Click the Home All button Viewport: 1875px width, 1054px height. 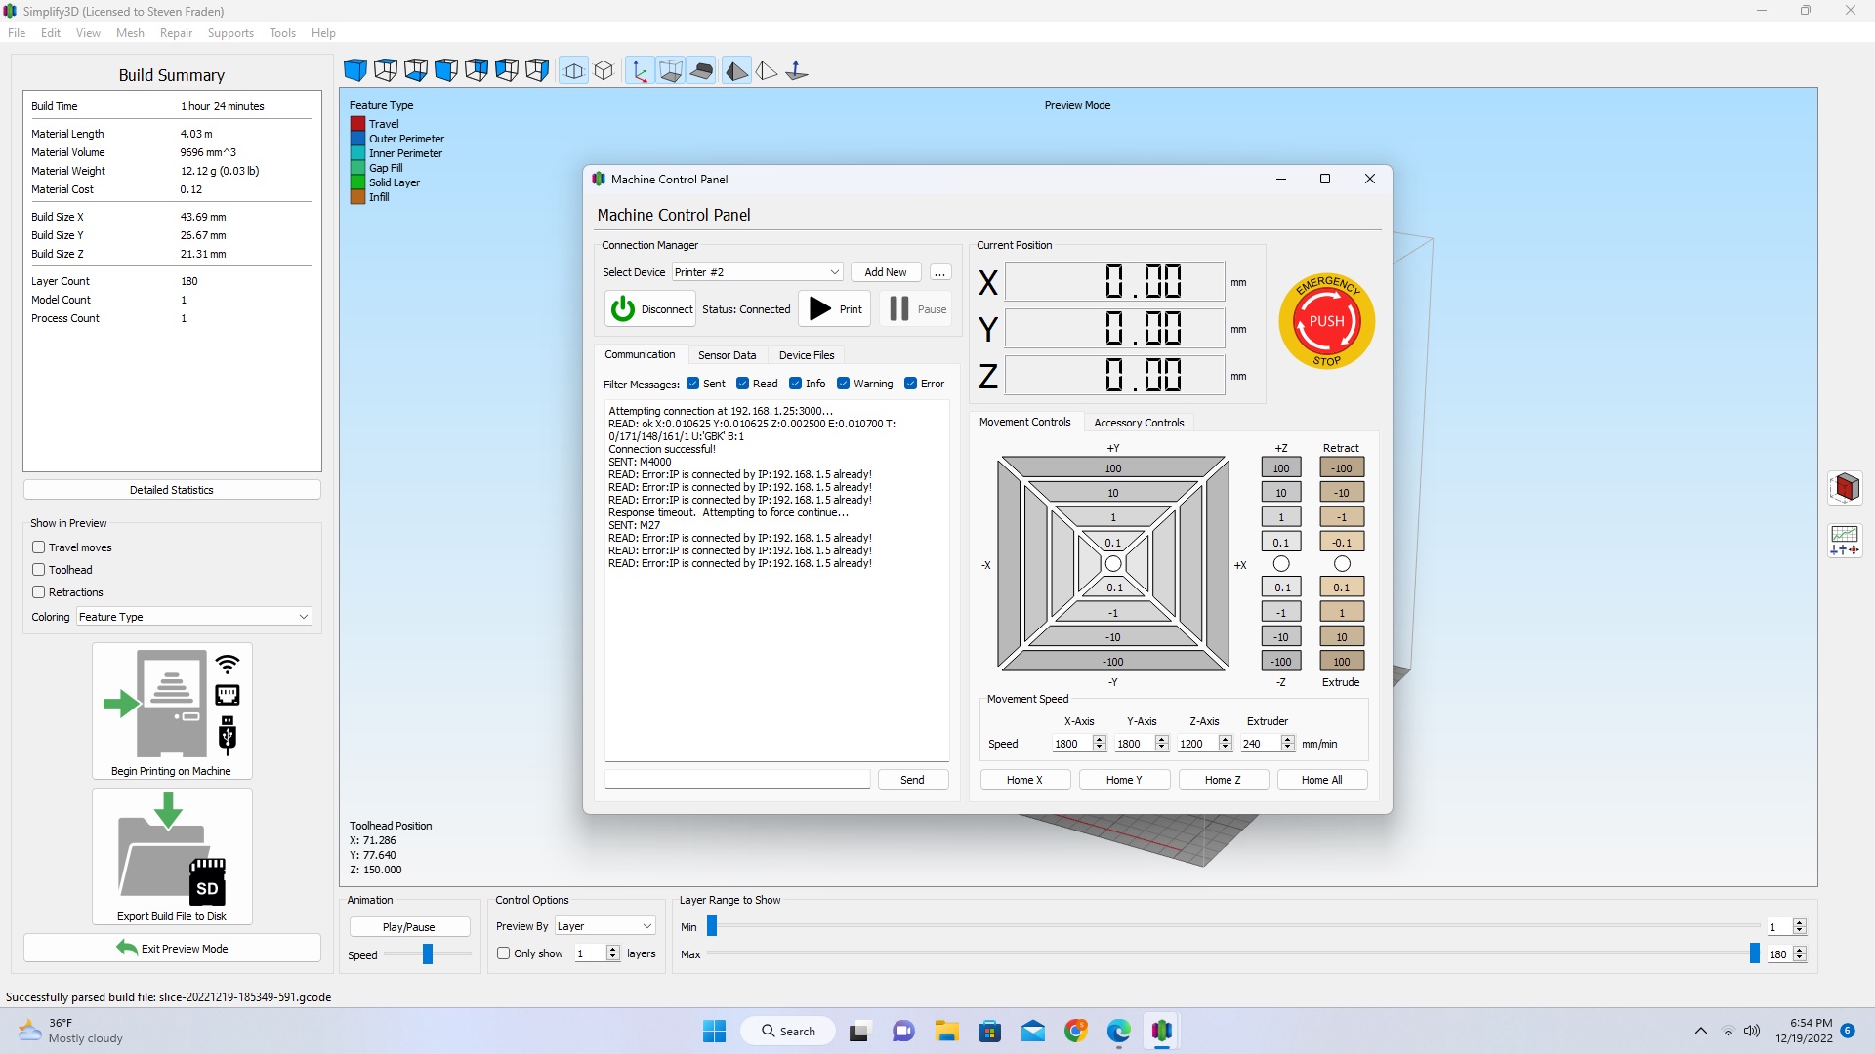click(x=1322, y=780)
